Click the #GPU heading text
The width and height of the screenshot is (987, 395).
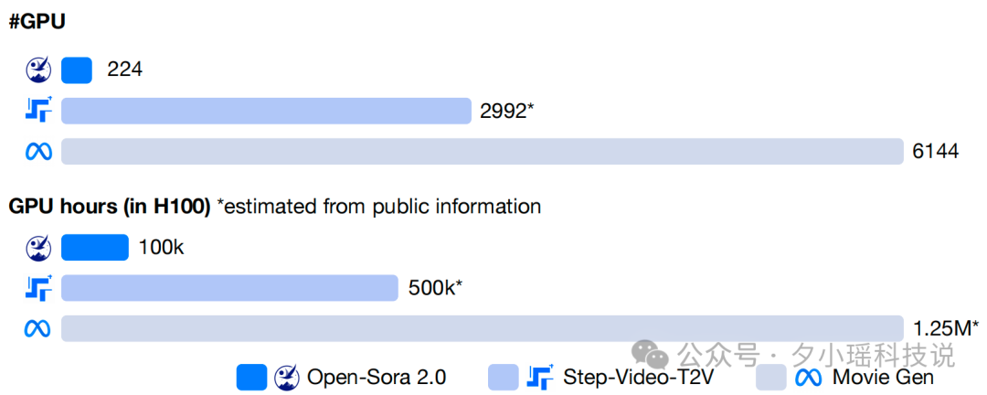pos(37,21)
